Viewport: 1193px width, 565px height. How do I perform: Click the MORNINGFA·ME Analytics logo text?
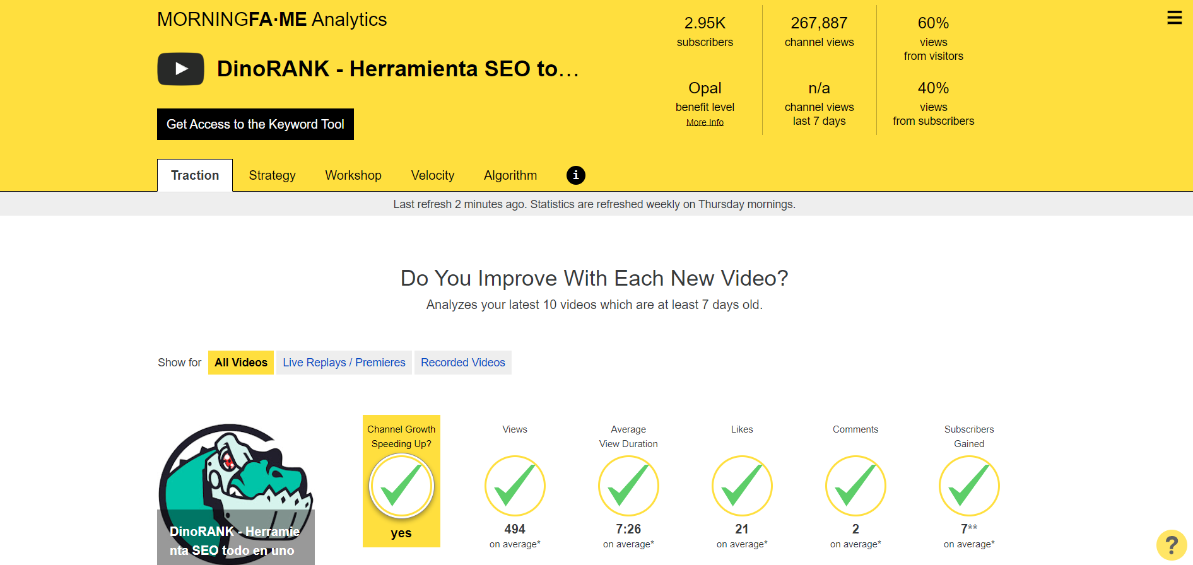tap(272, 20)
